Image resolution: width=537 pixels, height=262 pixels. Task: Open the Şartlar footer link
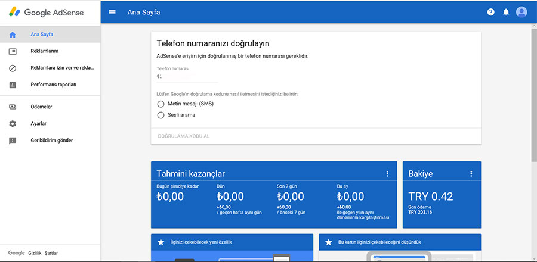click(x=51, y=254)
